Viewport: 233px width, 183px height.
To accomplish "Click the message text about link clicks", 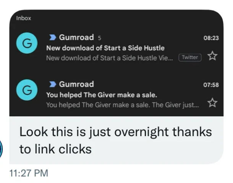I will click(116, 140).
